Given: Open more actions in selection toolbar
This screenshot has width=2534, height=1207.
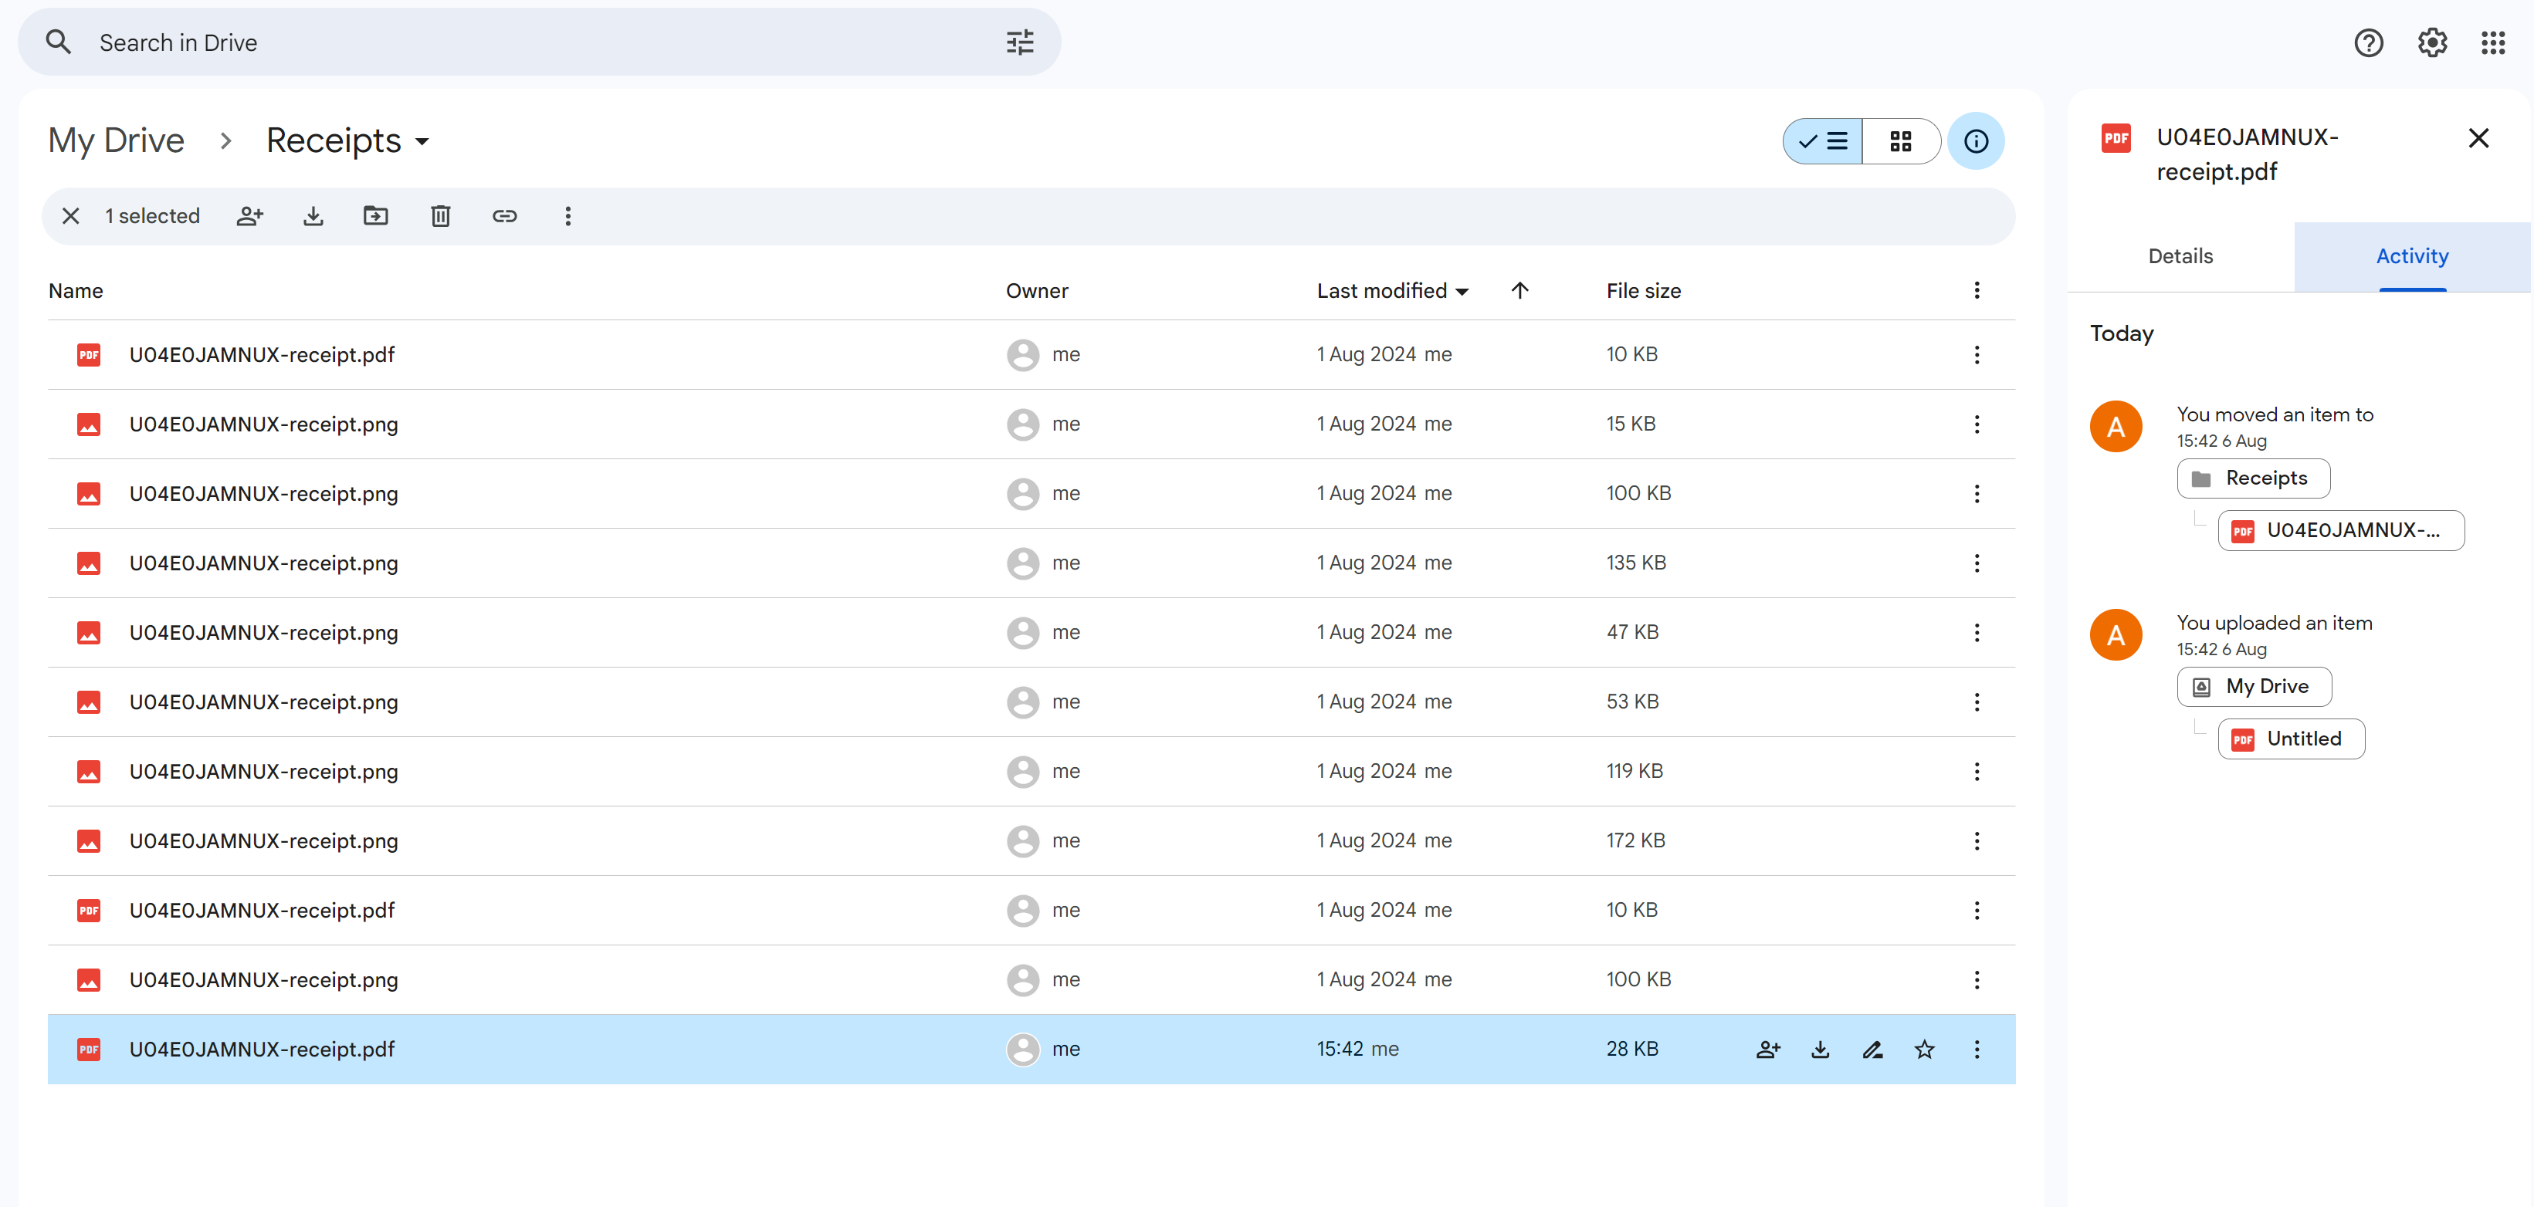Looking at the screenshot, I should point(567,216).
